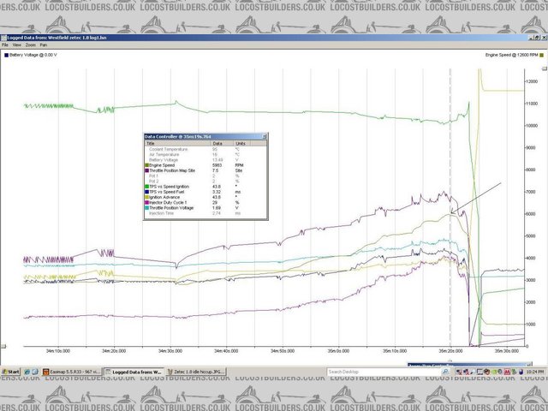Viewport: 548px width, 411px height.
Task: Click the Internet Explorer quick launch icon
Action: 27,372
